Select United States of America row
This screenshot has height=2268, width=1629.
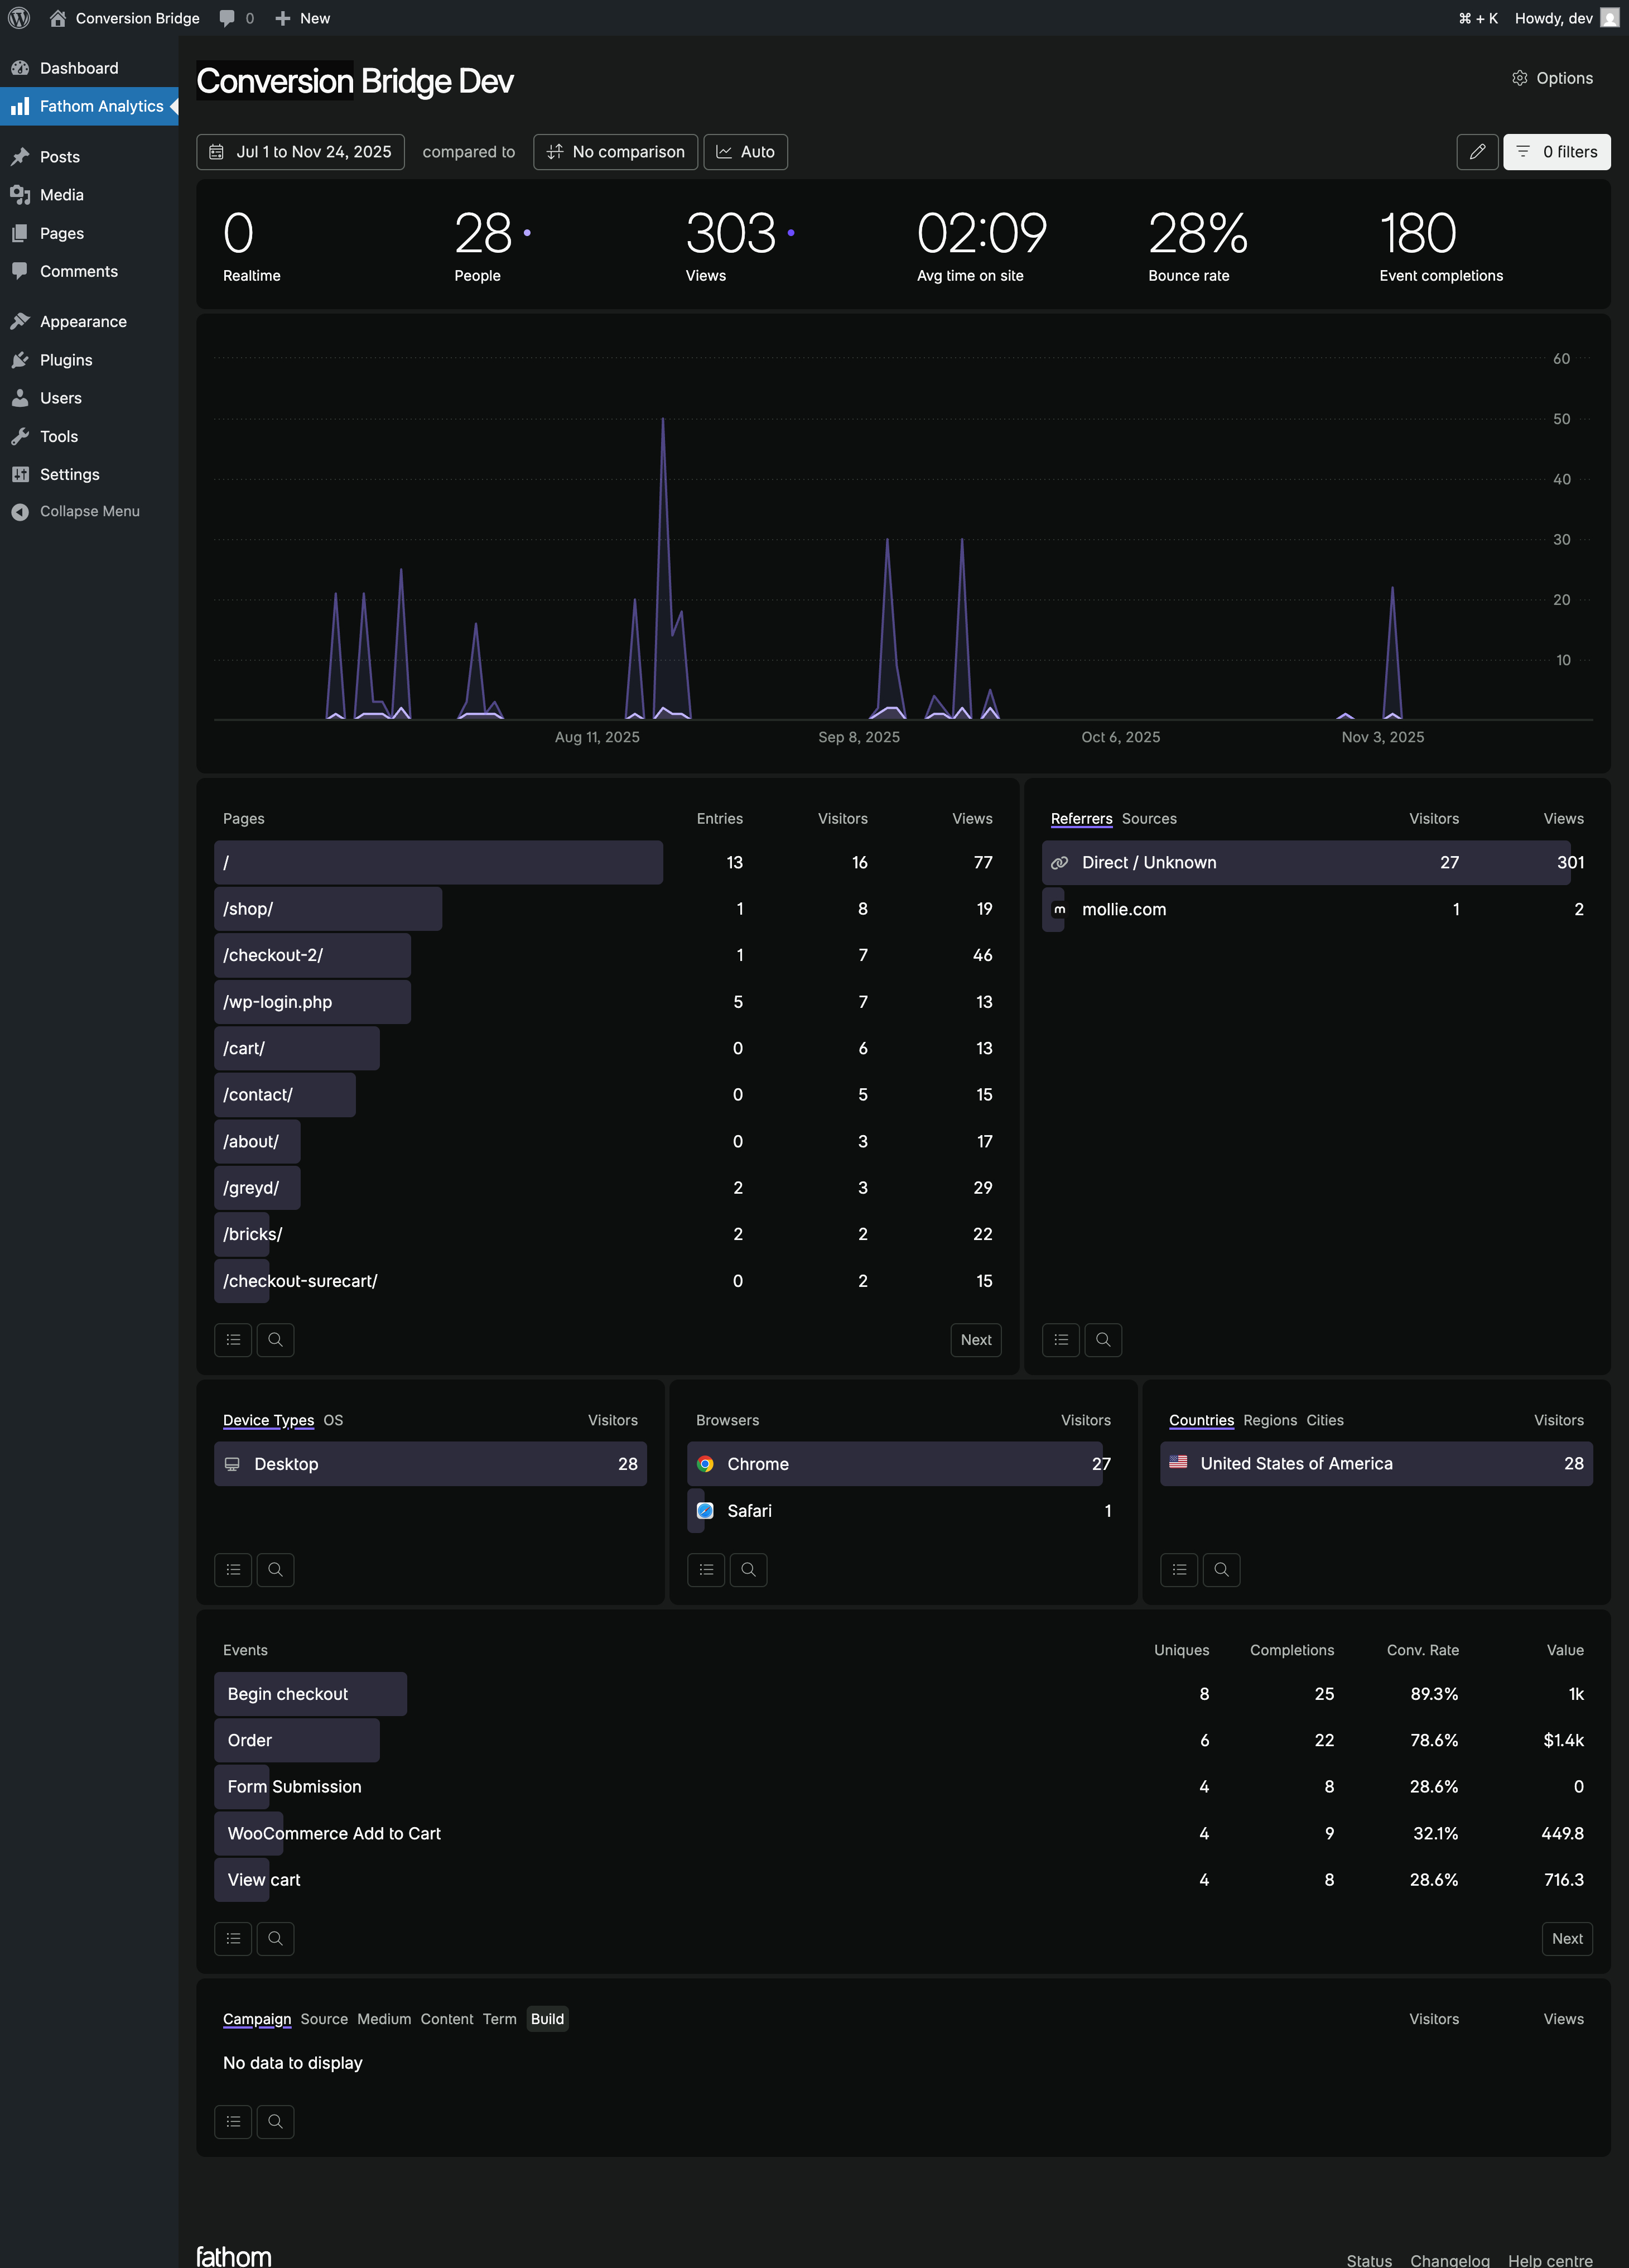tap(1376, 1464)
